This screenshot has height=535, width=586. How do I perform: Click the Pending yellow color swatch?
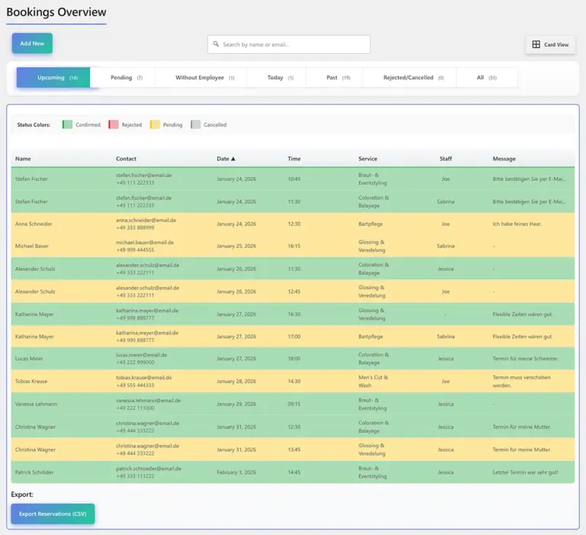155,124
